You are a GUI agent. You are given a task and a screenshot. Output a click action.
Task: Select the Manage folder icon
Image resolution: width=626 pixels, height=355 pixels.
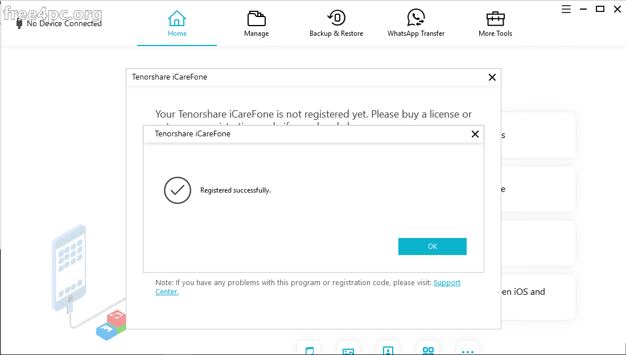[x=256, y=18]
